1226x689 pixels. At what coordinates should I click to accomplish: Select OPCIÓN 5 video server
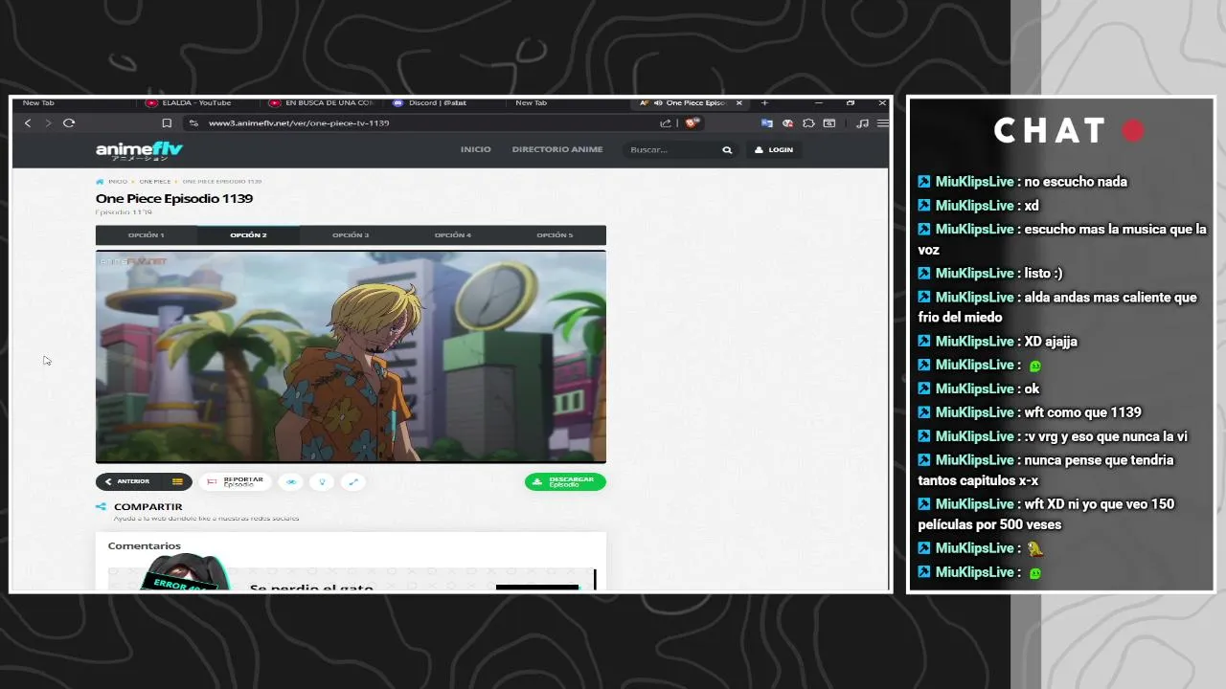point(555,235)
